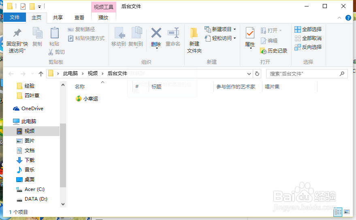
Task: Expand address bar history dropdown
Action: click(x=249, y=74)
